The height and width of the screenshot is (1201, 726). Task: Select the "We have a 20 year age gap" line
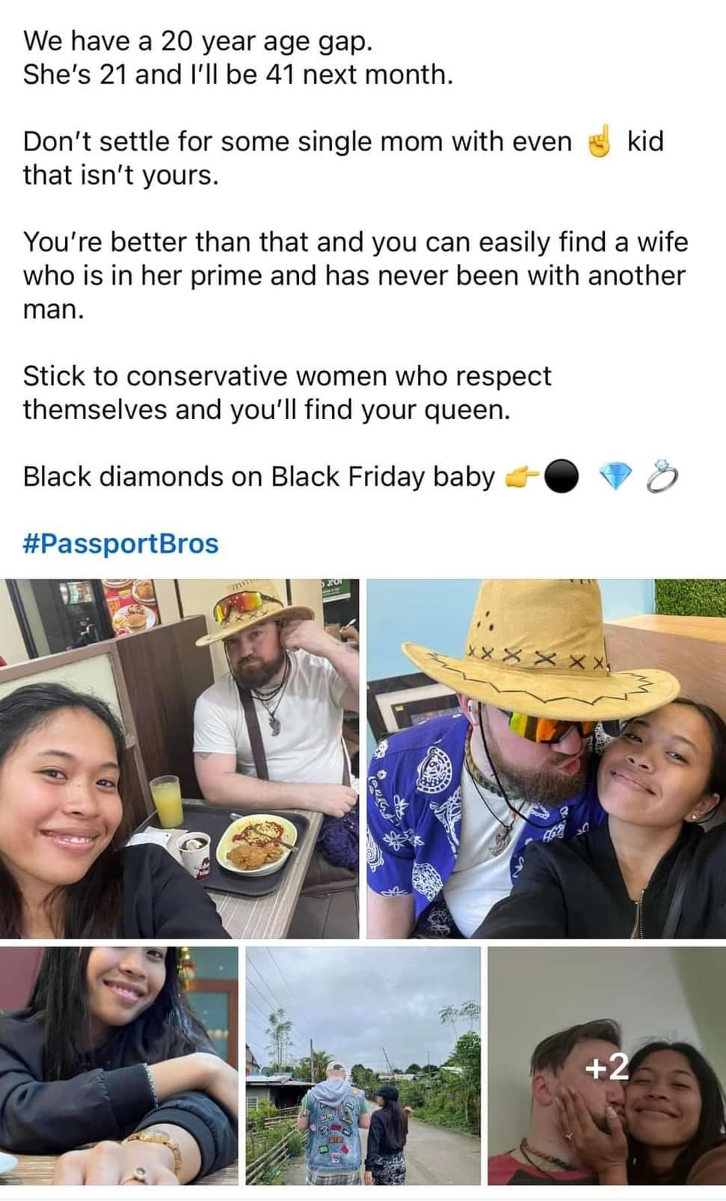click(197, 41)
